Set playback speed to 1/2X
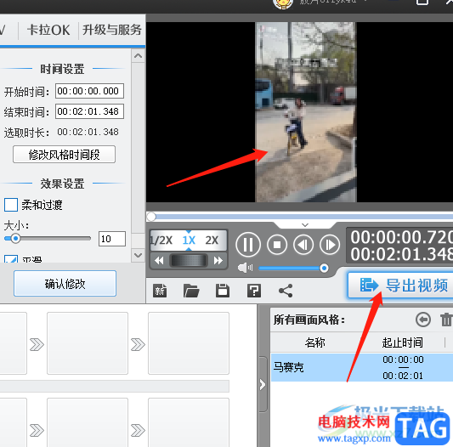 click(161, 240)
